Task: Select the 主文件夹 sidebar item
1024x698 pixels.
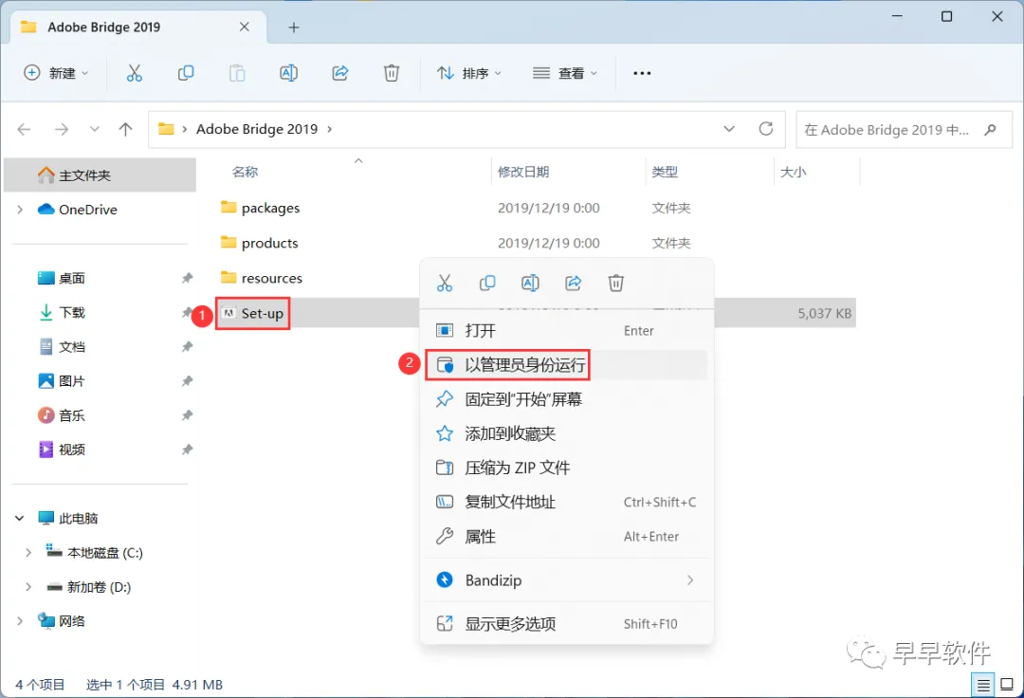Action: point(100,175)
